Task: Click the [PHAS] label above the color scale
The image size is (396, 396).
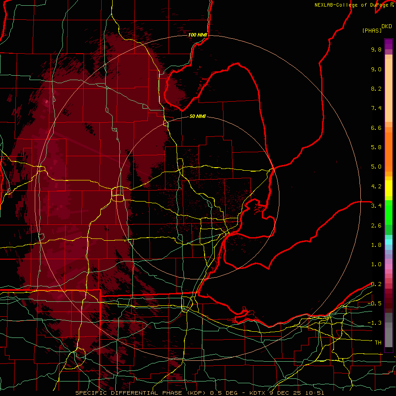Action: coord(372,30)
